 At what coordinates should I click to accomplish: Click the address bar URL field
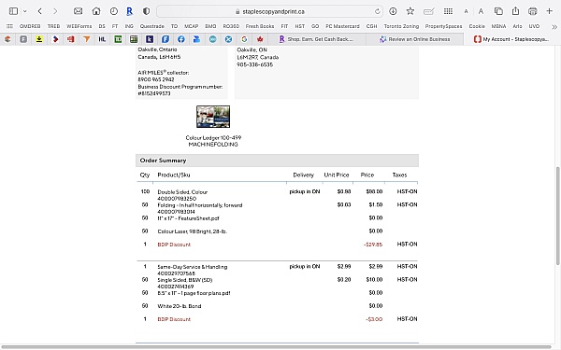pyautogui.click(x=270, y=11)
